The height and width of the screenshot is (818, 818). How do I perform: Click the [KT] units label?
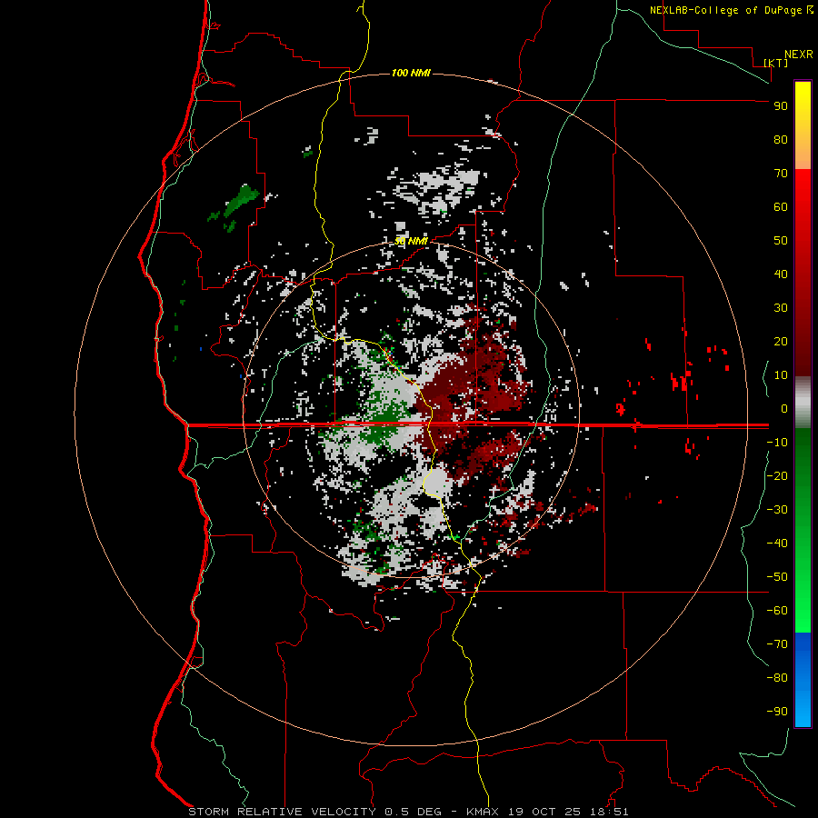tap(775, 63)
